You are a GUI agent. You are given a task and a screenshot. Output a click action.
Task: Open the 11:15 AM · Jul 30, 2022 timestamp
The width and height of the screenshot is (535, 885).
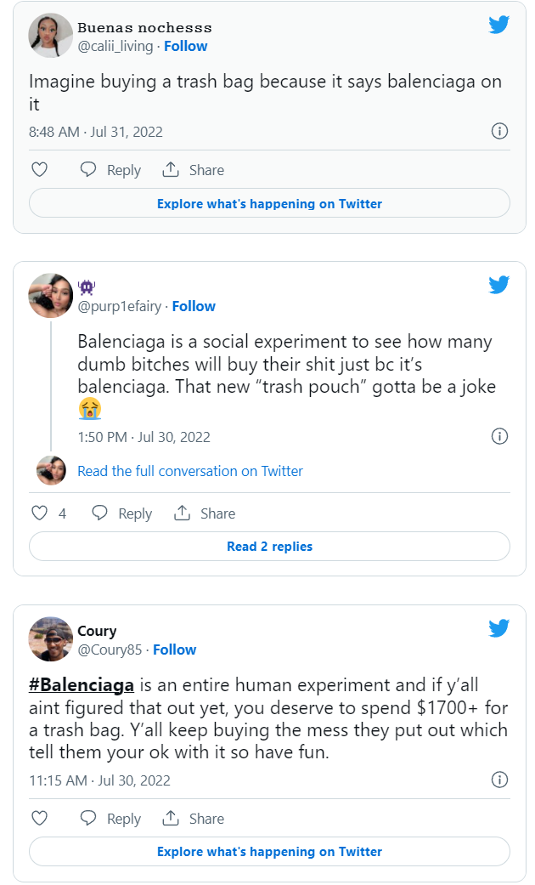99,780
